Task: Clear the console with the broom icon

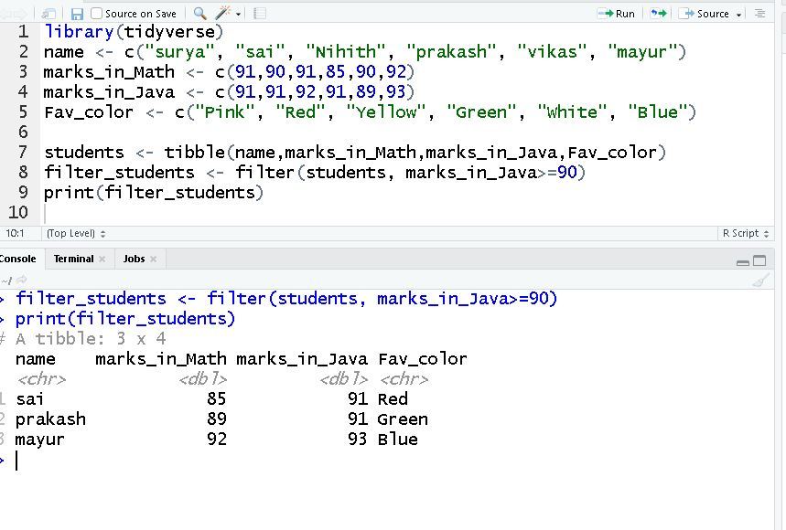Action: pyautogui.click(x=760, y=281)
